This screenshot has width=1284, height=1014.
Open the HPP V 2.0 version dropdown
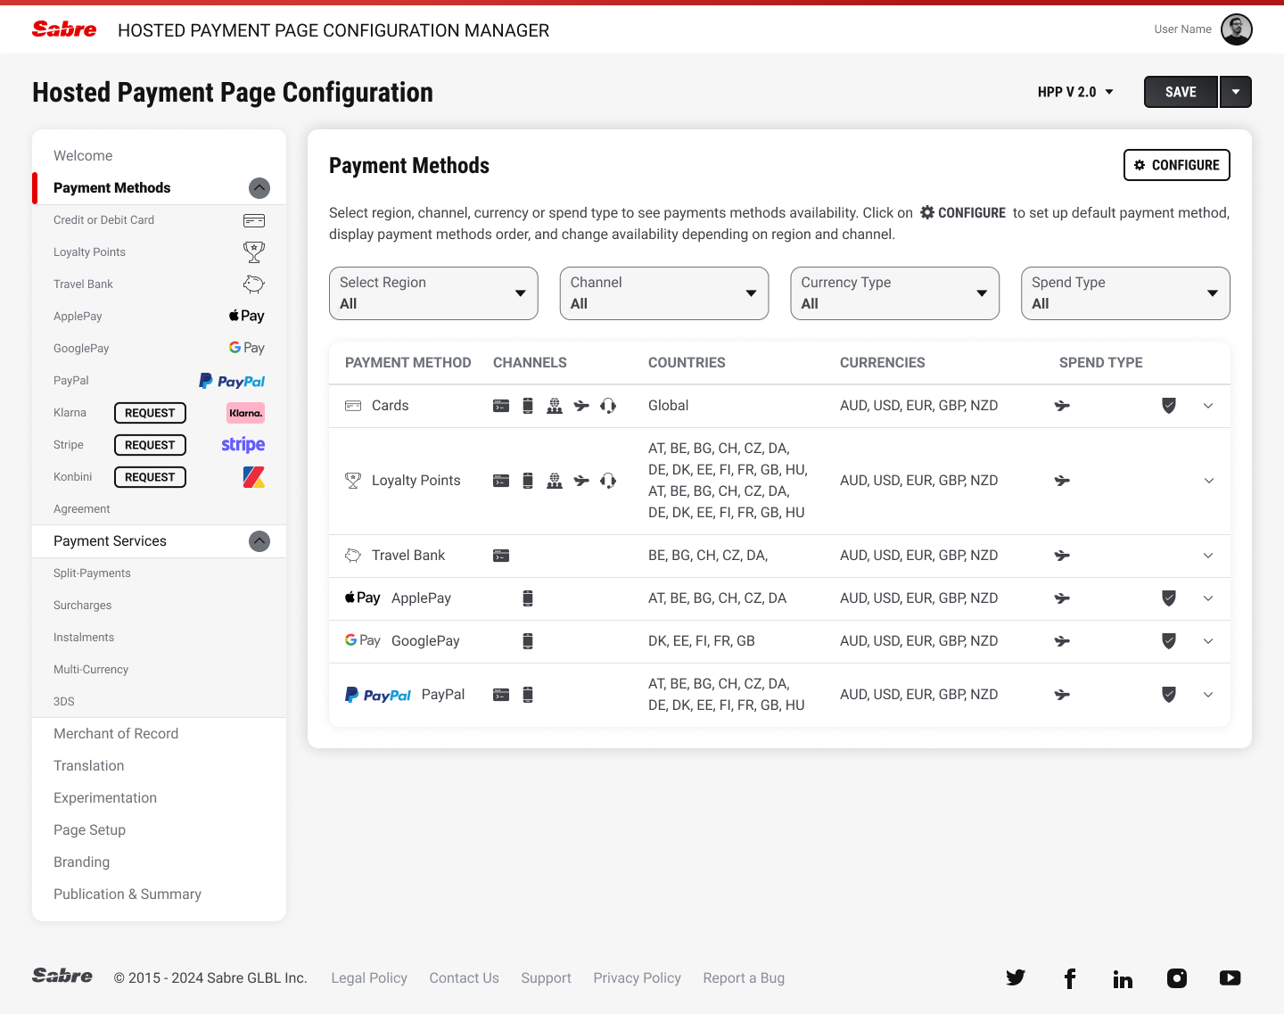point(1076,92)
